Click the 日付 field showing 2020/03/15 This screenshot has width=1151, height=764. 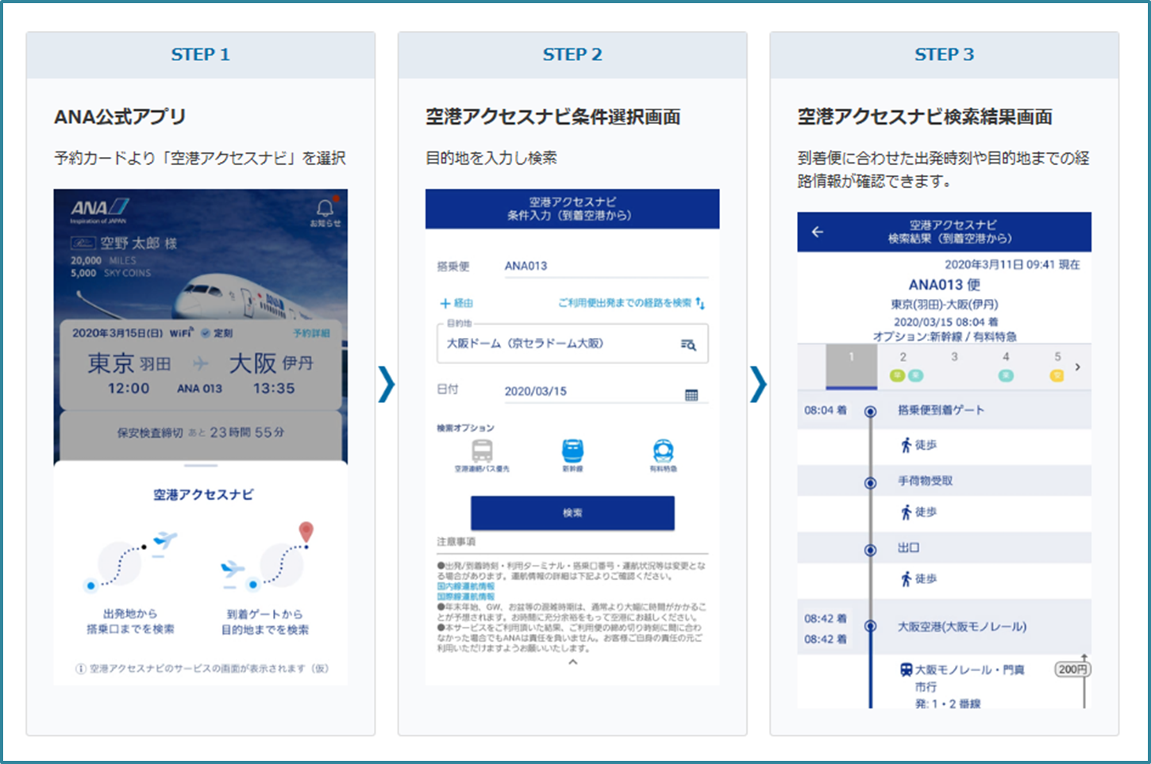click(x=606, y=391)
